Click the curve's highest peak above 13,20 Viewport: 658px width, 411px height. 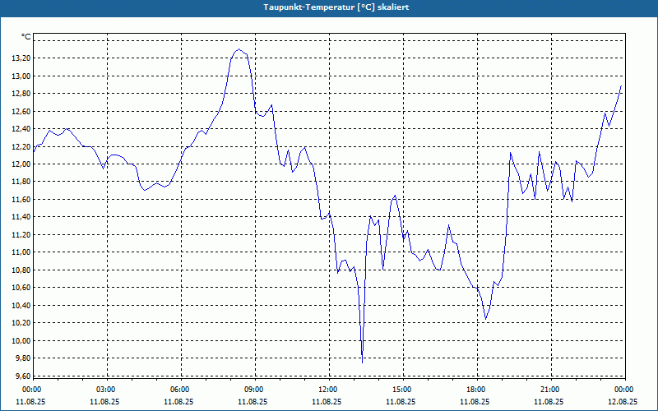pyautogui.click(x=239, y=49)
